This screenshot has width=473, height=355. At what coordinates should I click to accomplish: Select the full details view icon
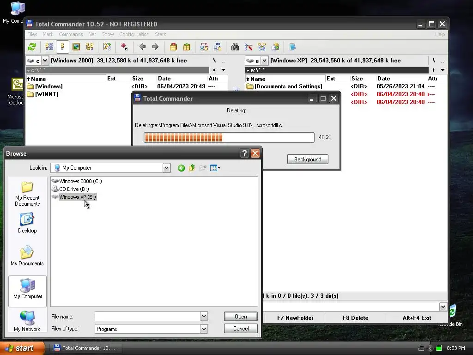(x=62, y=47)
